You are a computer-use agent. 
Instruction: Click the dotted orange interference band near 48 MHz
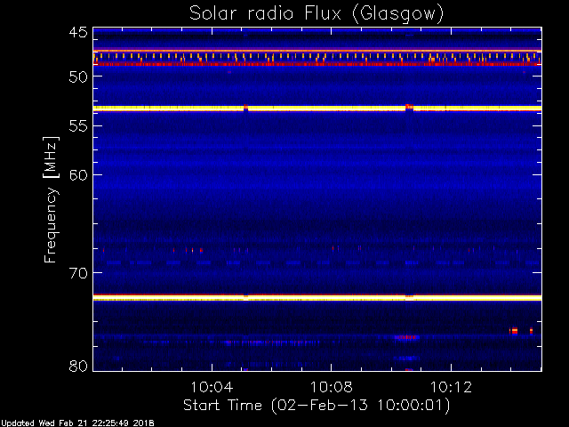pos(317,57)
